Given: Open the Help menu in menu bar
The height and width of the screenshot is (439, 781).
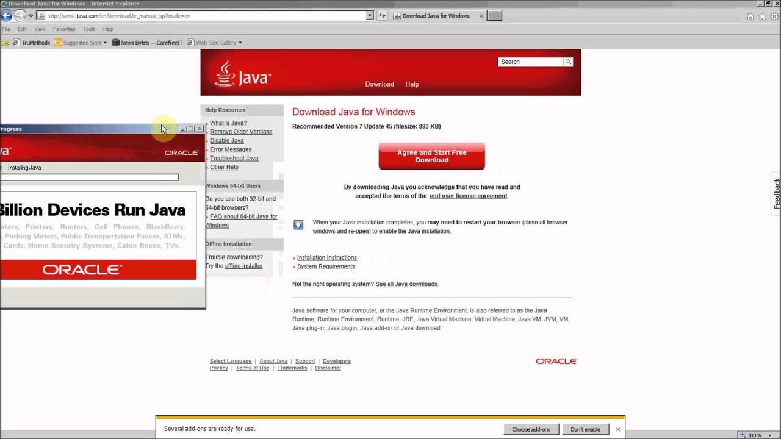Looking at the screenshot, I should pos(108,29).
